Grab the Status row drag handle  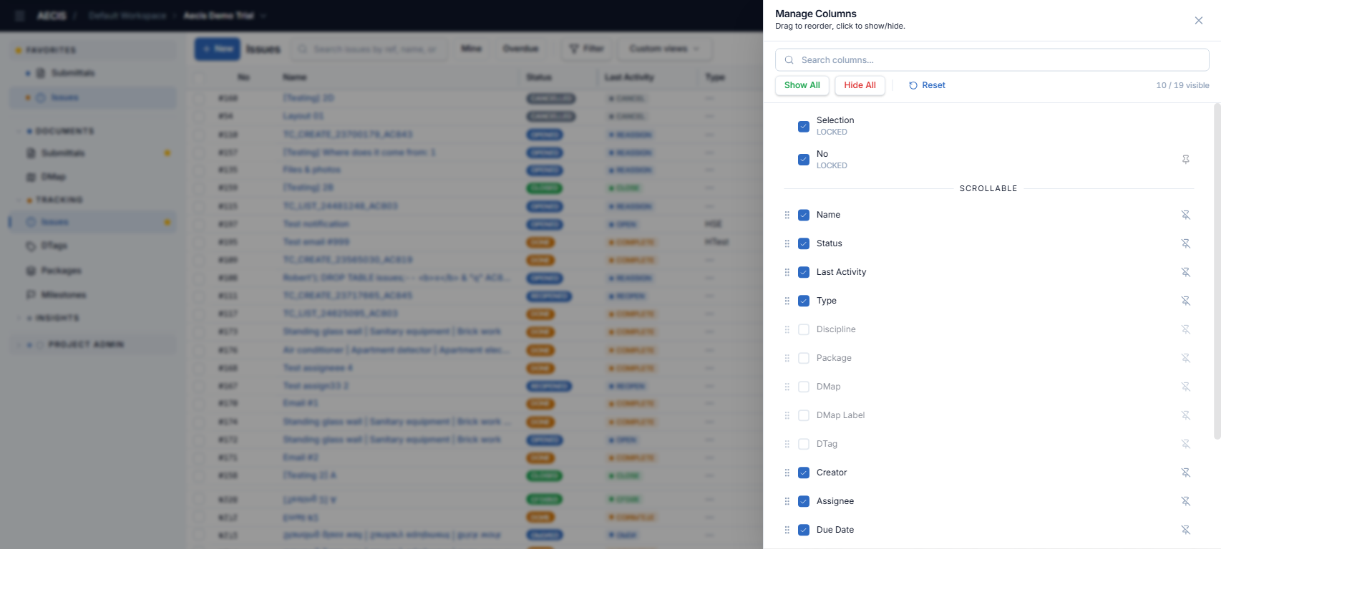(x=787, y=243)
